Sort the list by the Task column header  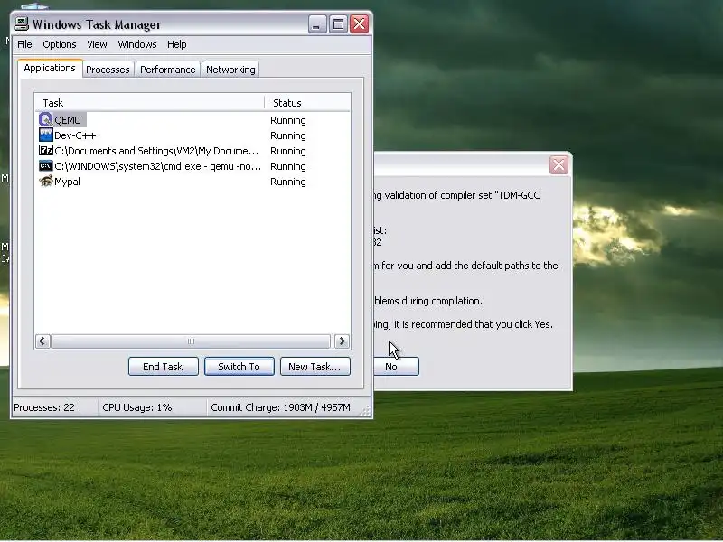point(149,102)
